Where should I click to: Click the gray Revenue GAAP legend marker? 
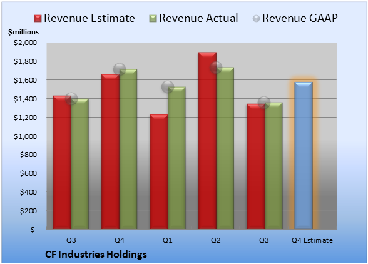pos(257,19)
